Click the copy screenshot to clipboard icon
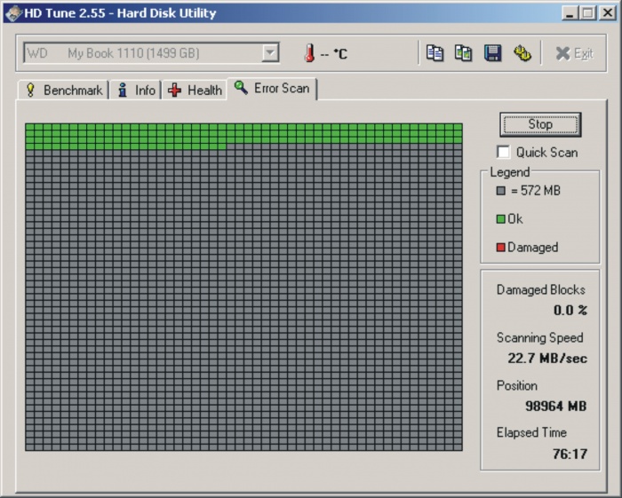Screen dimensions: 622x498 (x=463, y=53)
